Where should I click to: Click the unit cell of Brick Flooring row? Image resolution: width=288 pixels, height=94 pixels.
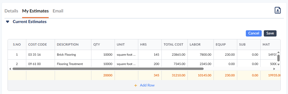(126, 55)
